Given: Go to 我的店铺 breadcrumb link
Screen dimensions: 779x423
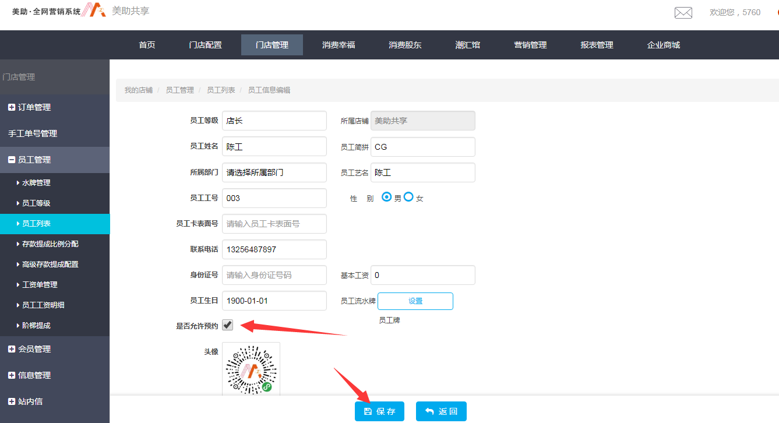Looking at the screenshot, I should tap(139, 90).
